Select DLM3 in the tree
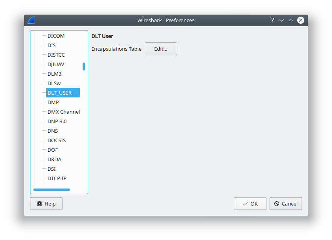 (55, 74)
